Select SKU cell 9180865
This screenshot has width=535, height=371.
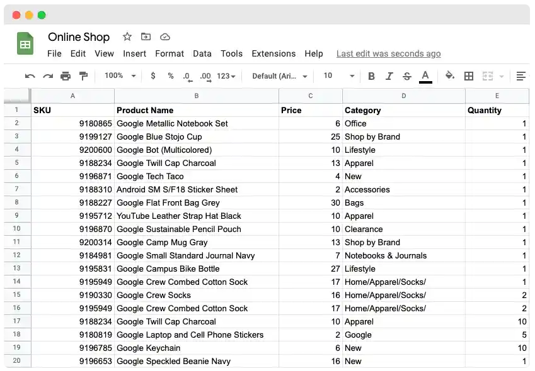tap(72, 123)
